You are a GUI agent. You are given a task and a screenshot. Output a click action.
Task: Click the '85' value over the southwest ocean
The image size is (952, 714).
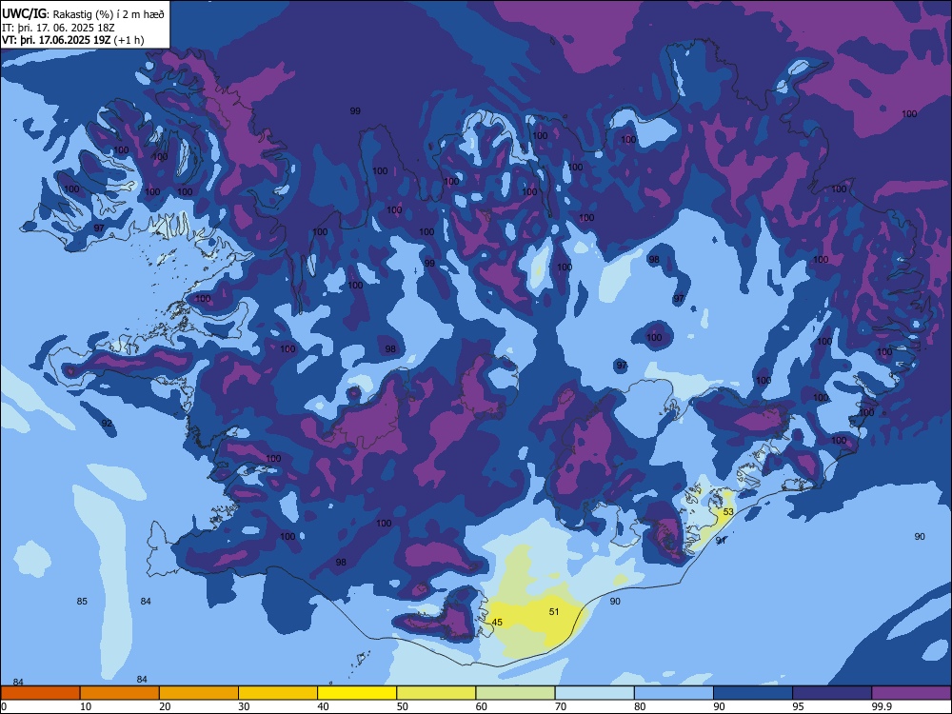point(82,602)
